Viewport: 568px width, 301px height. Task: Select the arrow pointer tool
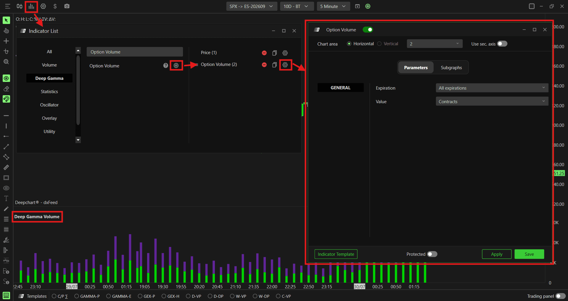(x=6, y=20)
